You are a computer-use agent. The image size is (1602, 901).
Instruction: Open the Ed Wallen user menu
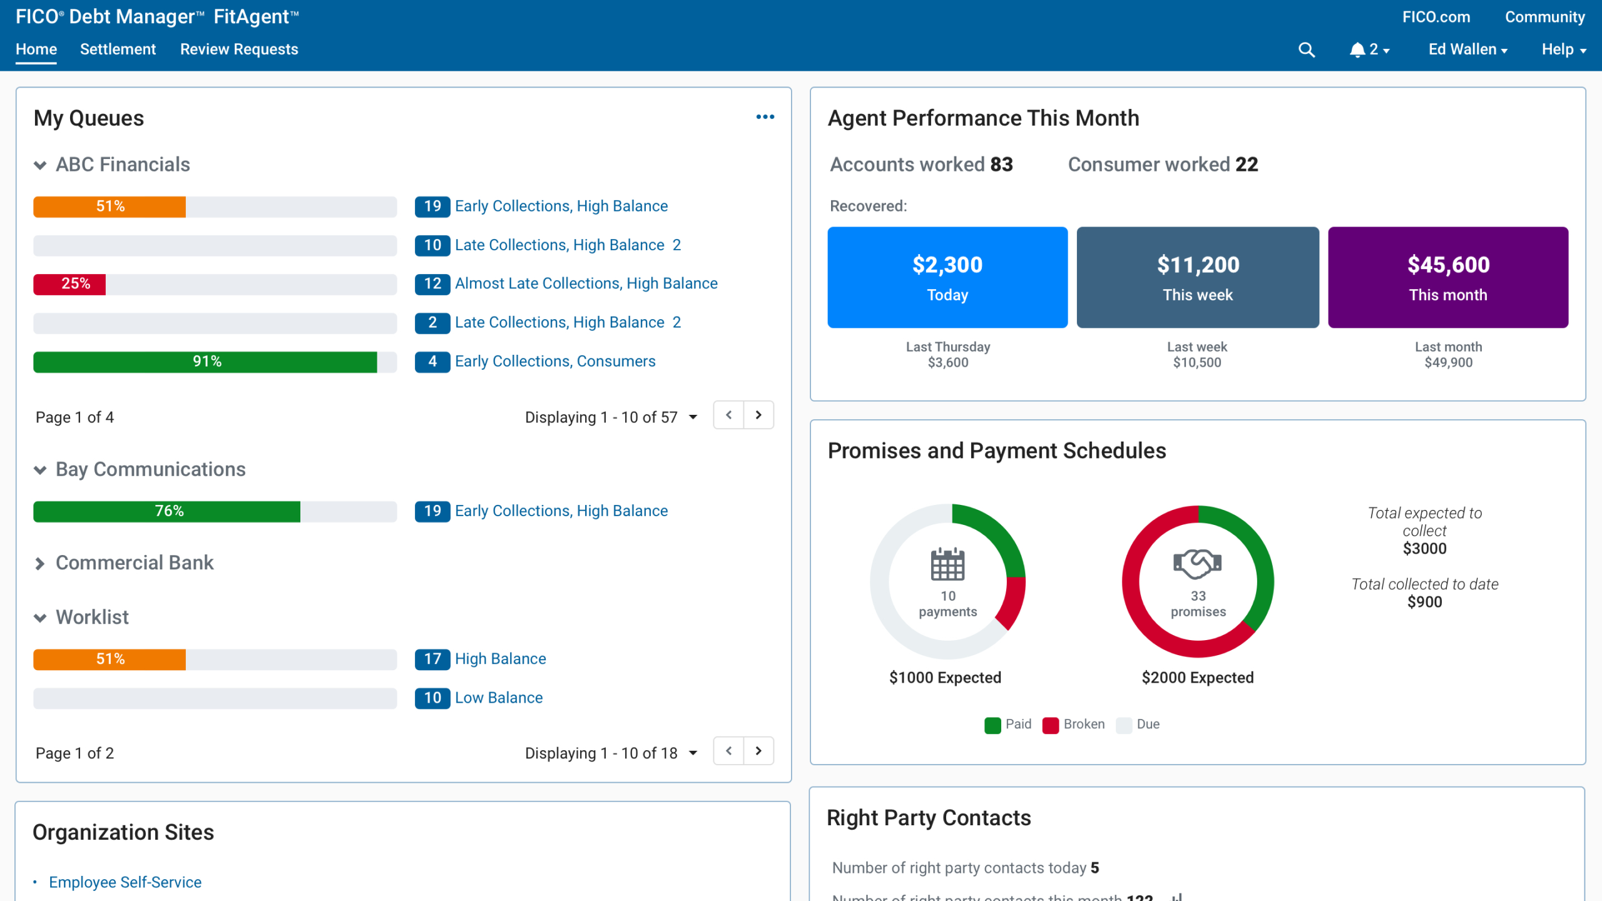click(1467, 49)
